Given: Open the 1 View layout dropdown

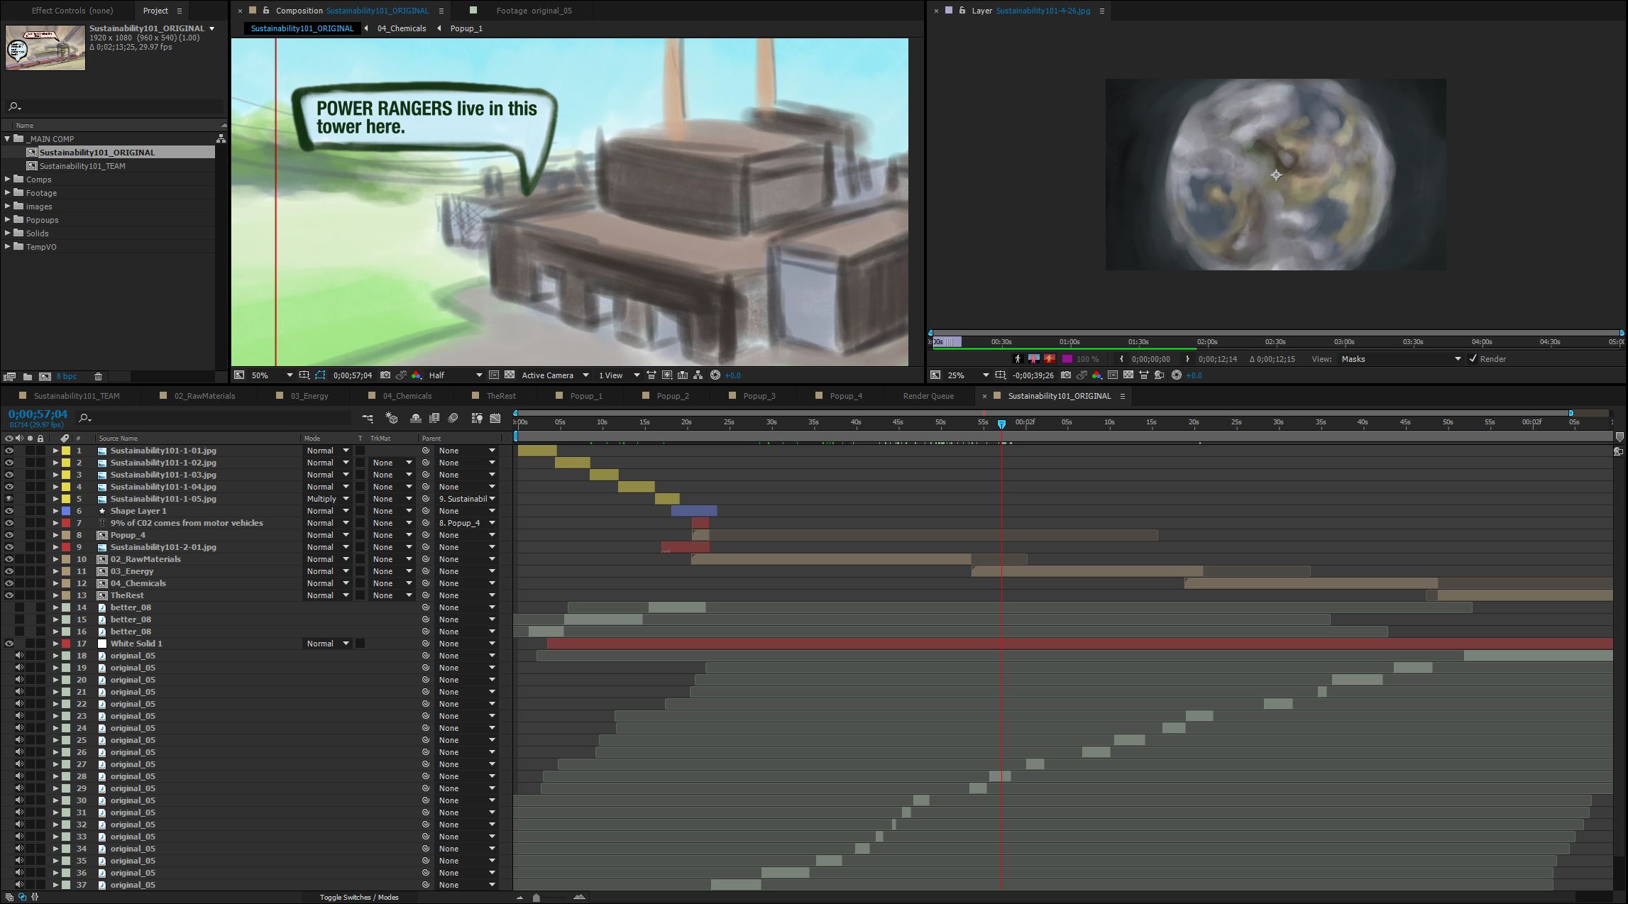Looking at the screenshot, I should pyautogui.click(x=619, y=375).
